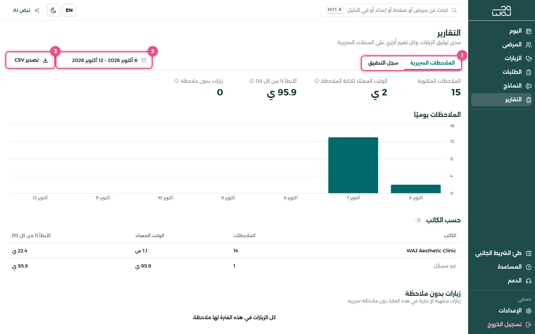Click the clipboard icon beside الطلبات
This screenshot has height=334, width=535.
pos(529,72)
